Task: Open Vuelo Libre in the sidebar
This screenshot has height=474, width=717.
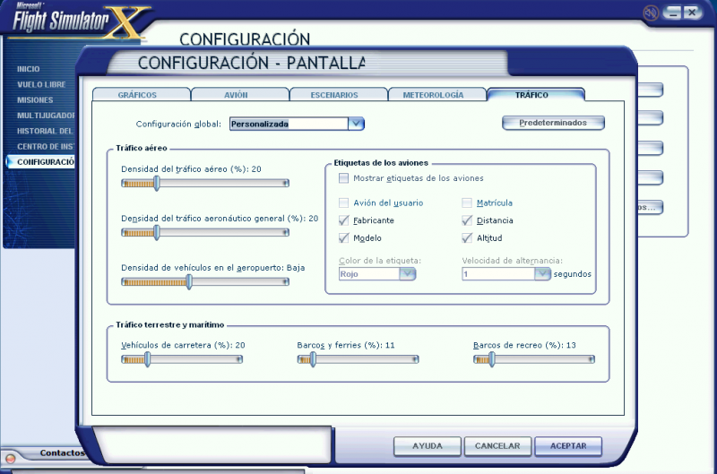Action: click(x=41, y=84)
